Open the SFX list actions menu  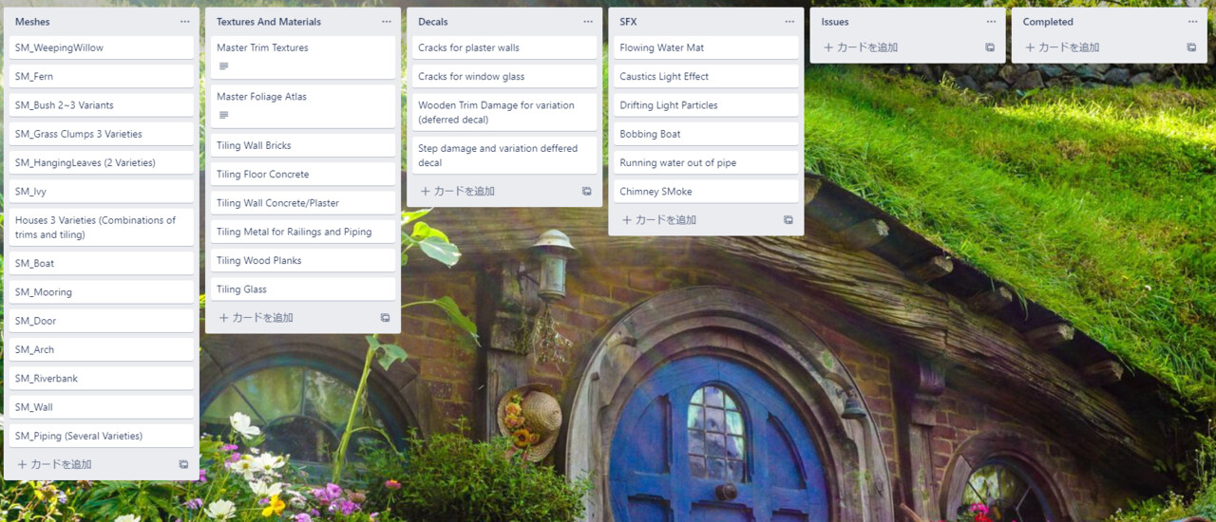point(788,22)
